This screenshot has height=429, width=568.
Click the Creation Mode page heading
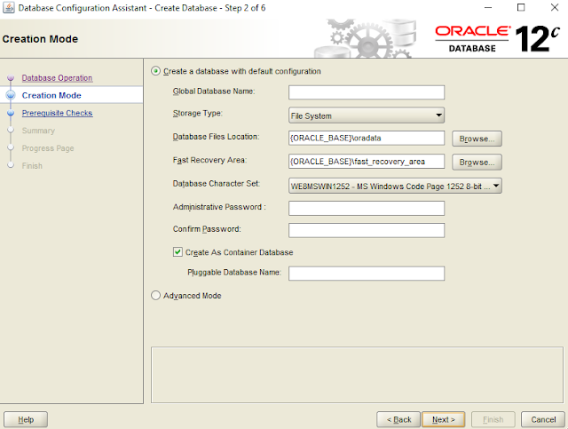pyautogui.click(x=40, y=39)
